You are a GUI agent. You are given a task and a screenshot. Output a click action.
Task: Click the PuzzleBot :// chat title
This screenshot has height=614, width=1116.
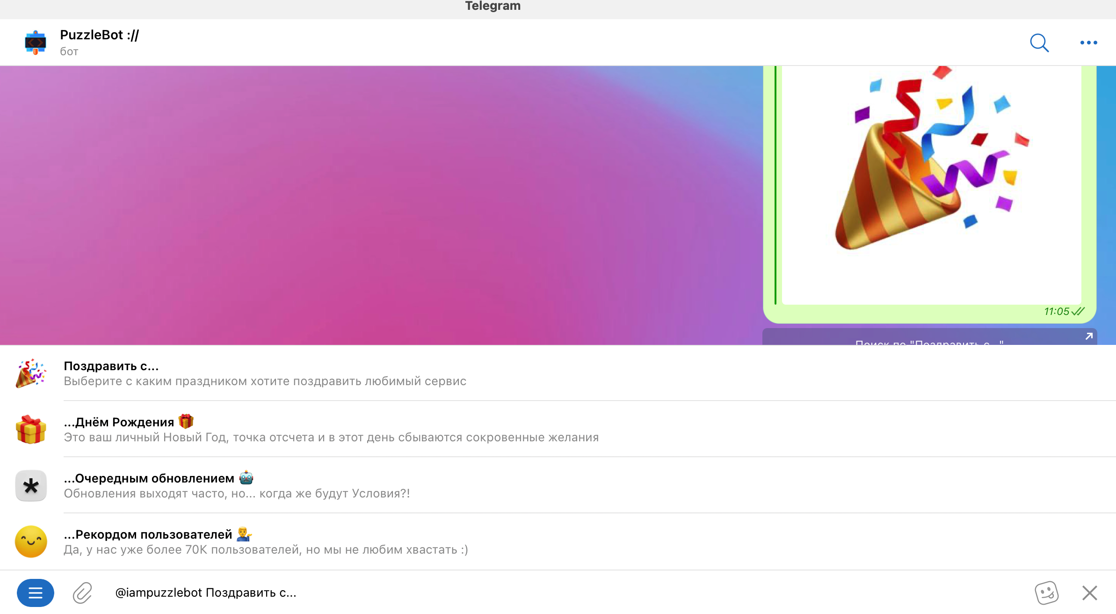[x=100, y=35]
